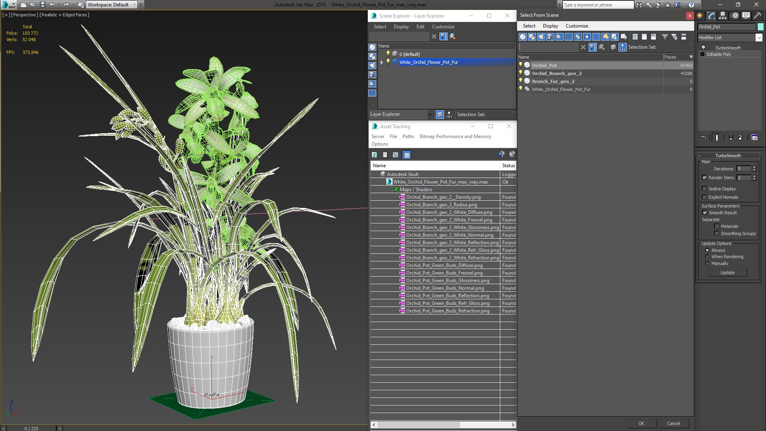
Task: Open Options menu in Asset Tracking
Action: pyautogui.click(x=379, y=144)
